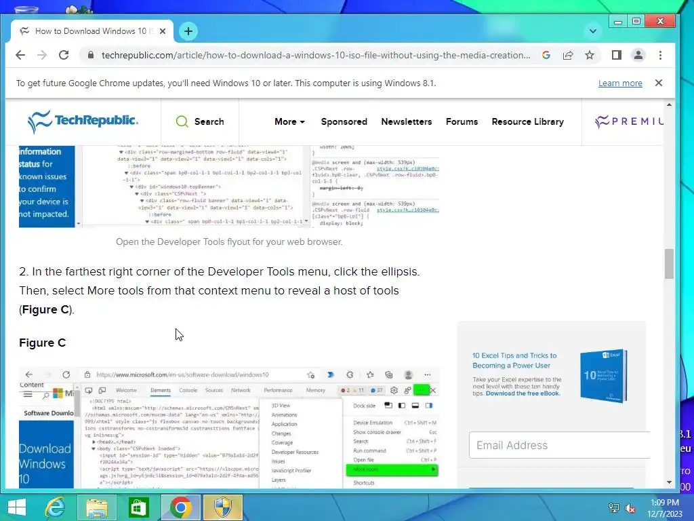Open the tab search chevron
The height and width of the screenshot is (521, 694).
[593, 31]
